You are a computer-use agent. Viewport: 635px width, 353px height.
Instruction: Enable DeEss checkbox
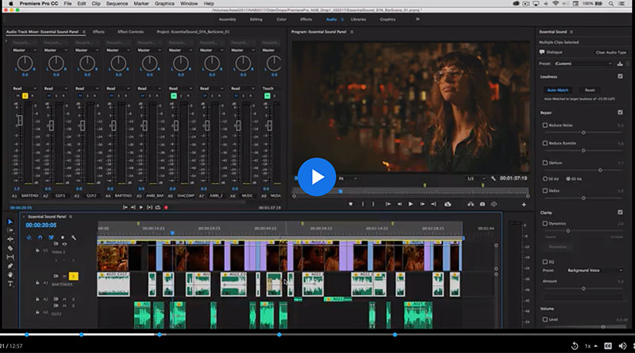tap(545, 190)
